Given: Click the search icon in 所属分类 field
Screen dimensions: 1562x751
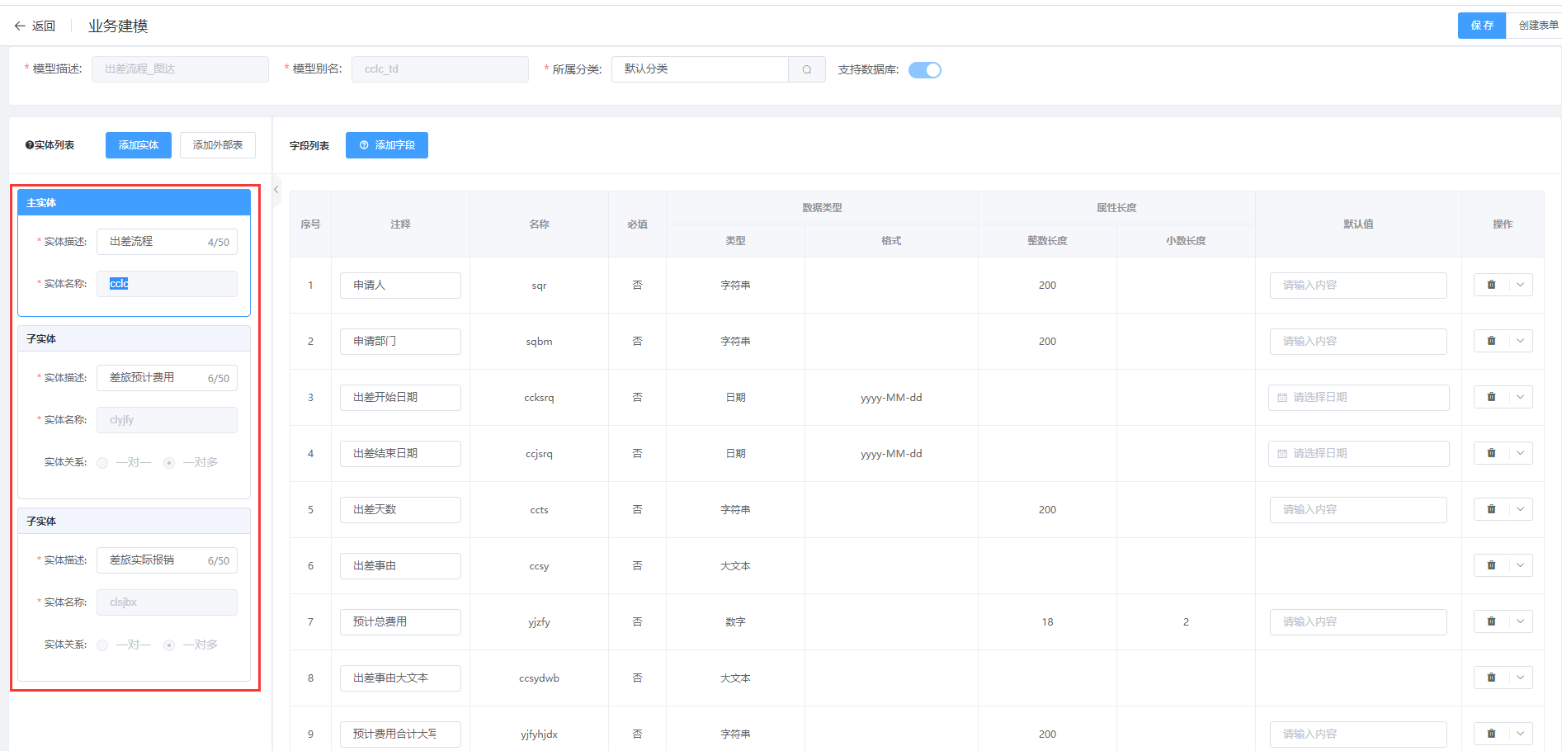Looking at the screenshot, I should pyautogui.click(x=806, y=69).
